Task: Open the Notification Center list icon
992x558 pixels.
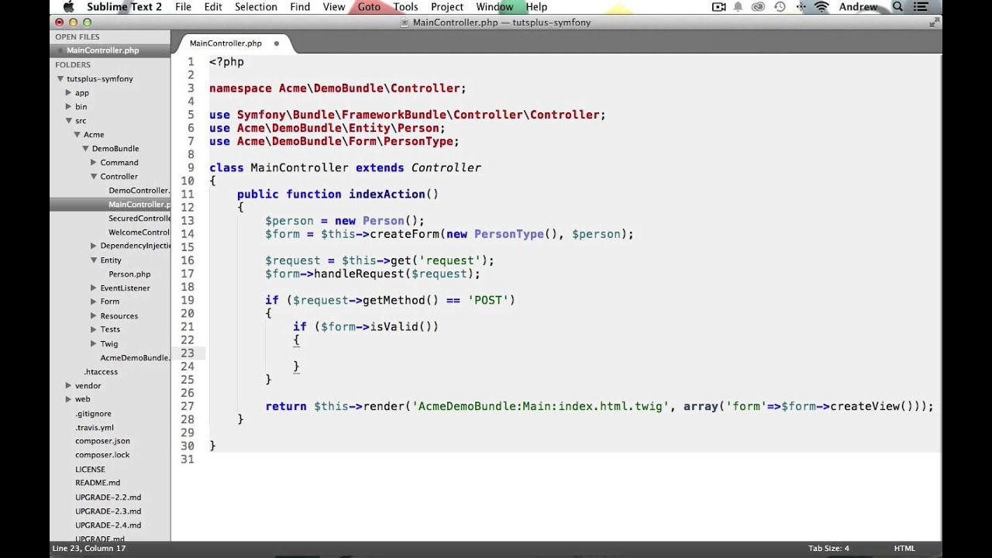Action: pos(920,7)
